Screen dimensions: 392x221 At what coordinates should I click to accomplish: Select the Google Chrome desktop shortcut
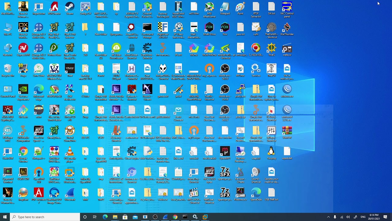(23, 155)
